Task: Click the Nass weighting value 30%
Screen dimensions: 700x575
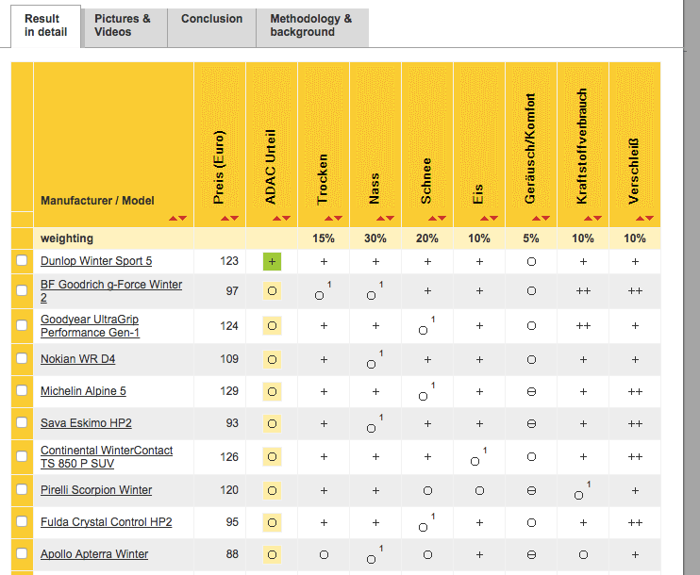Action: click(x=375, y=238)
